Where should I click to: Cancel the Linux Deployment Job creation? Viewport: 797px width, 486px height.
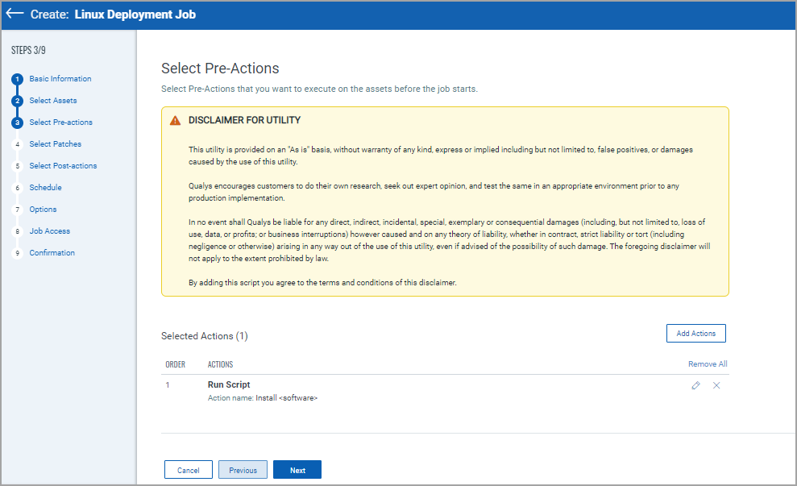click(188, 469)
